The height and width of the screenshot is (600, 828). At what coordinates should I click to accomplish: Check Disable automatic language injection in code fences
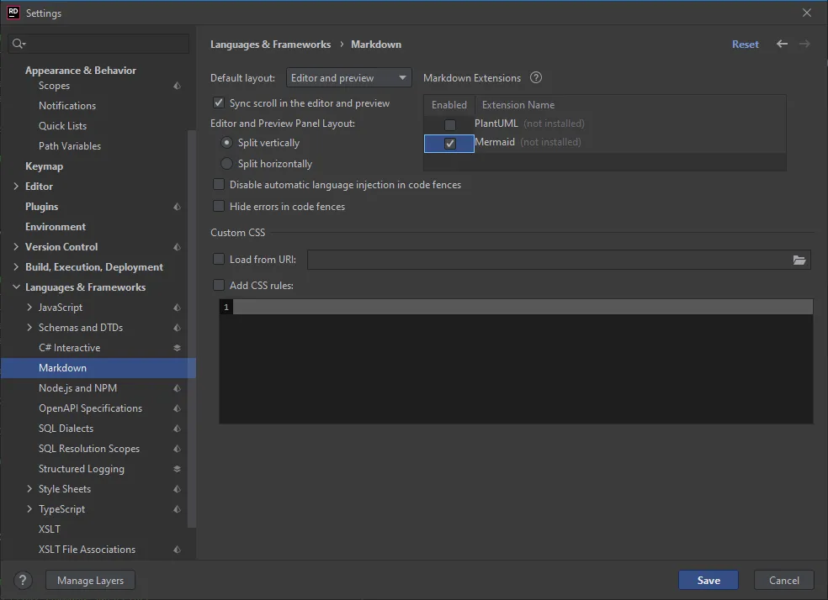click(x=219, y=185)
